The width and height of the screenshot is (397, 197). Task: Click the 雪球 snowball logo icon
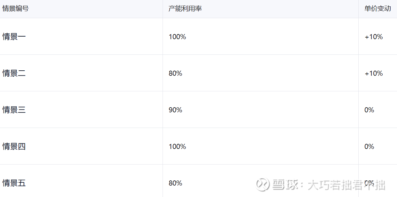pos(263,185)
